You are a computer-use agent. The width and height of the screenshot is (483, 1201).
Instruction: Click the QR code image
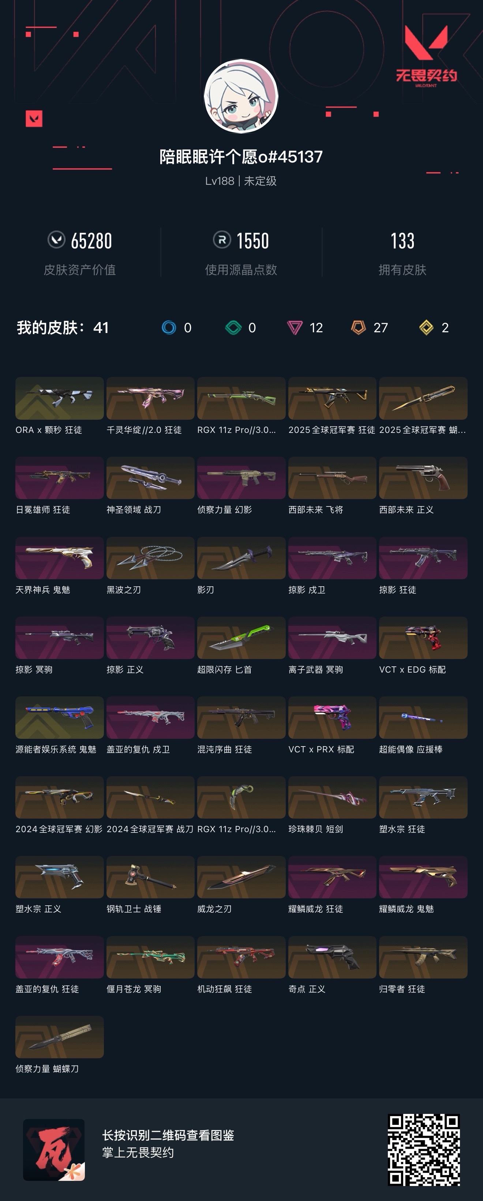click(424, 1150)
